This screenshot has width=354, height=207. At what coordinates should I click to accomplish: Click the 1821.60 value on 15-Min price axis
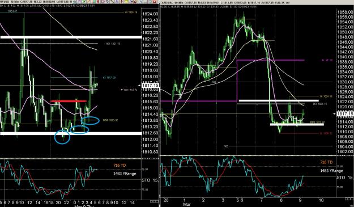coord(150,39)
